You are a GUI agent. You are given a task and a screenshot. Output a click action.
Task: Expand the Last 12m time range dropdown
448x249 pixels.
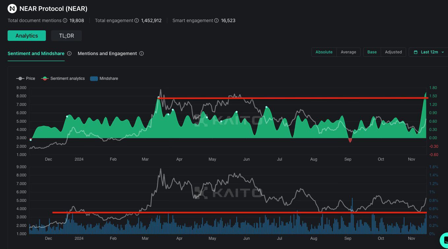428,52
